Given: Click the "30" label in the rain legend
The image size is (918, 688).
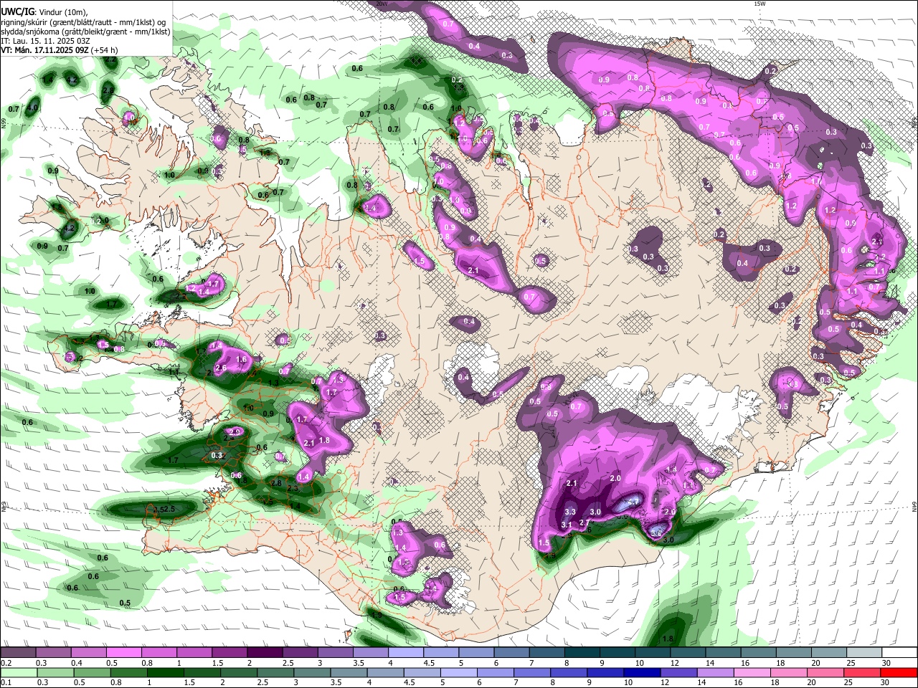Looking at the screenshot, I should point(886,682).
